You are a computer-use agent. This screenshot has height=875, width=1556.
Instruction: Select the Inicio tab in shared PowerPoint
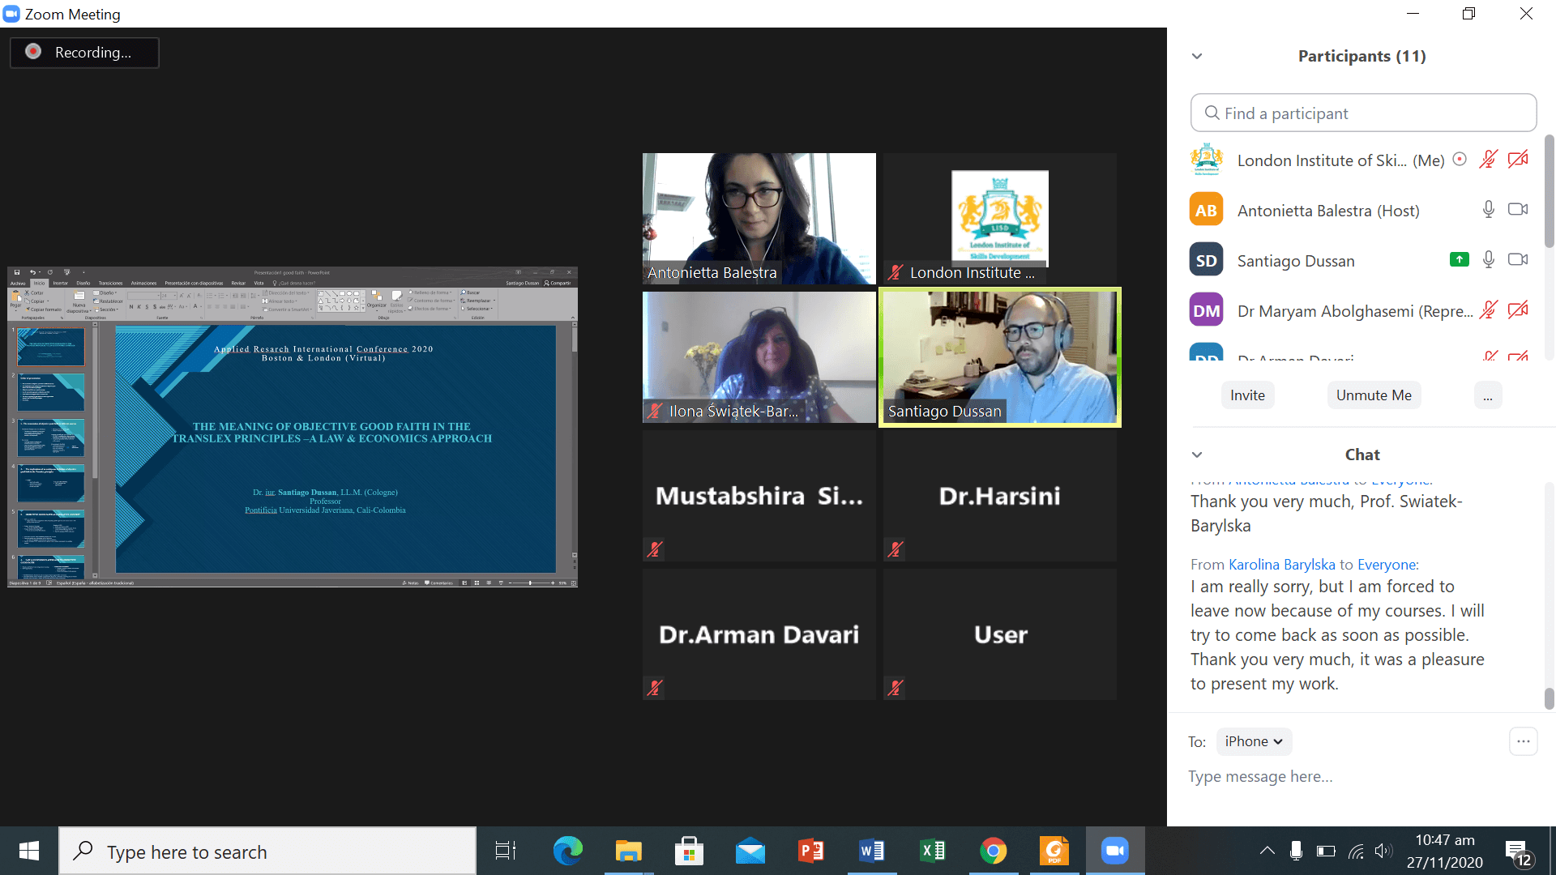(39, 283)
